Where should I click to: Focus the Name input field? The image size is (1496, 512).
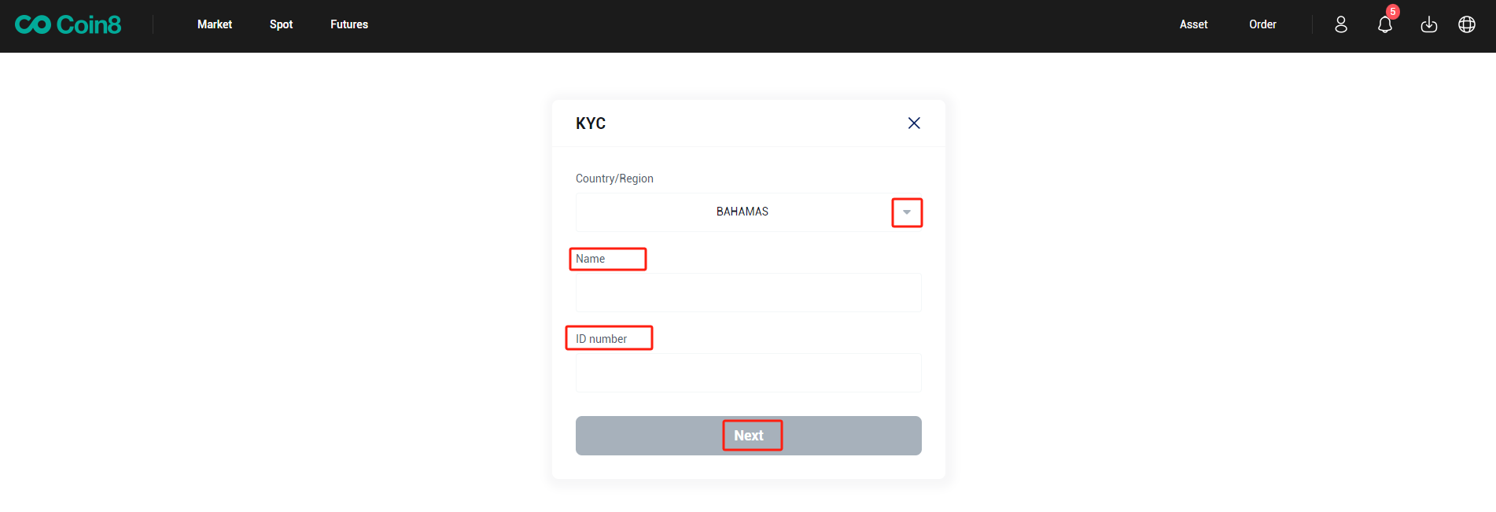click(748, 293)
